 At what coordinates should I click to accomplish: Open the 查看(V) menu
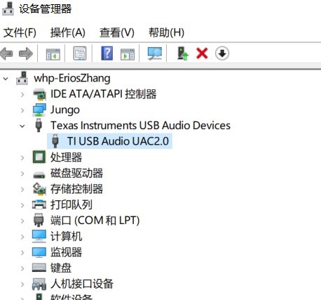(117, 32)
